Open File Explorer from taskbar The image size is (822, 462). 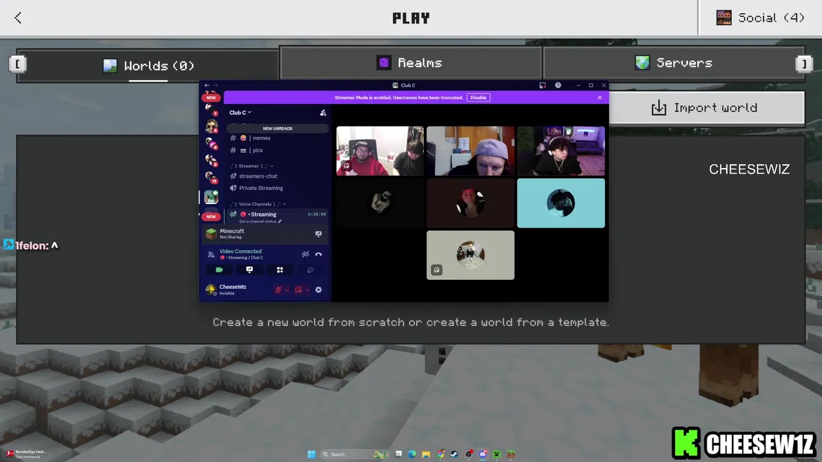point(426,454)
